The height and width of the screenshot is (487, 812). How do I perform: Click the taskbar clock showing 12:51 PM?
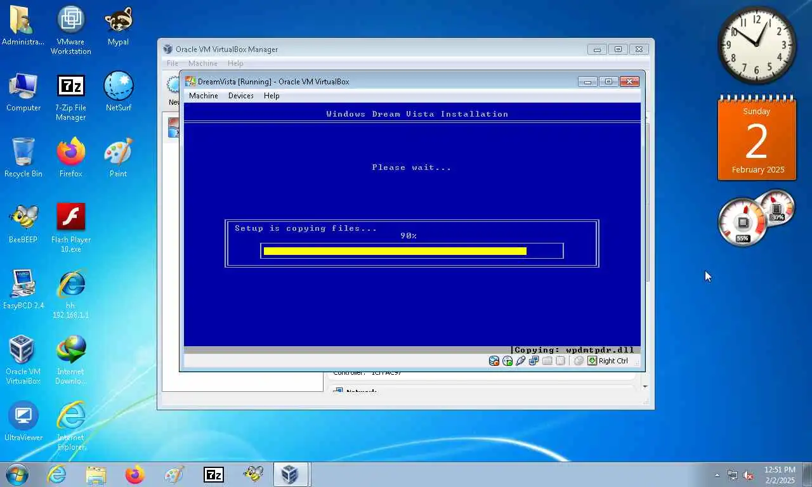pos(780,475)
